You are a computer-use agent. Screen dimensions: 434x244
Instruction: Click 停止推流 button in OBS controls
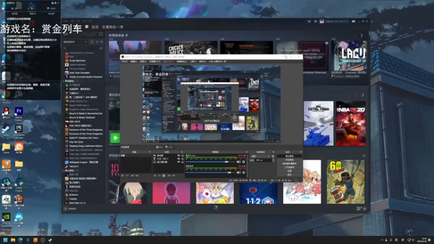pyautogui.click(x=289, y=156)
